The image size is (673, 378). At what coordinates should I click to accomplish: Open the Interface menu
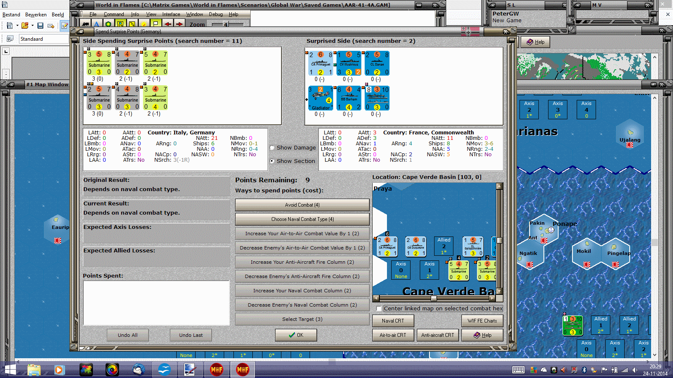pos(171,14)
